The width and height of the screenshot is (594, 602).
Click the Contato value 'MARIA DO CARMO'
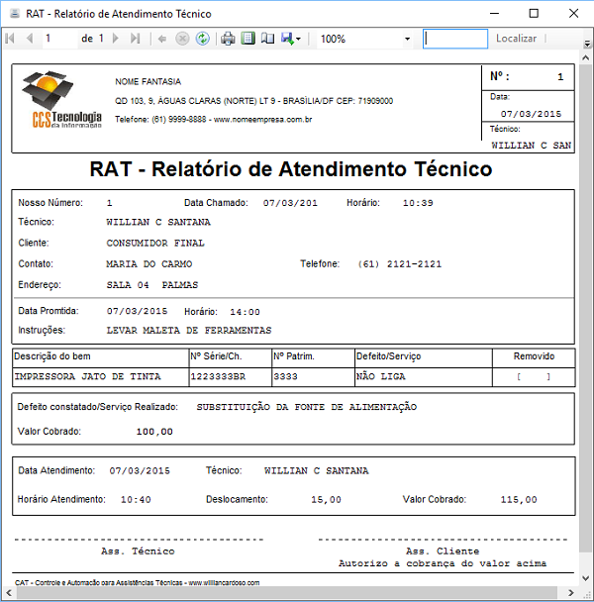pos(148,264)
